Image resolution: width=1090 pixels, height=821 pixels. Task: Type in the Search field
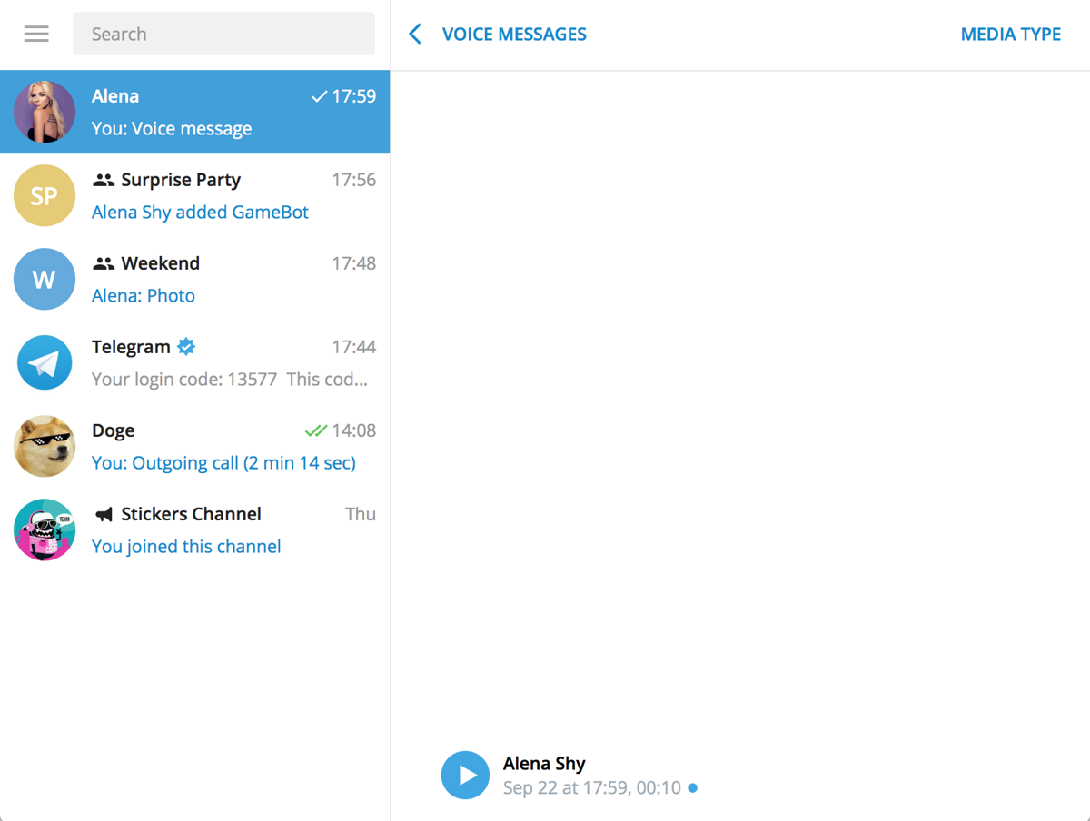(x=223, y=35)
